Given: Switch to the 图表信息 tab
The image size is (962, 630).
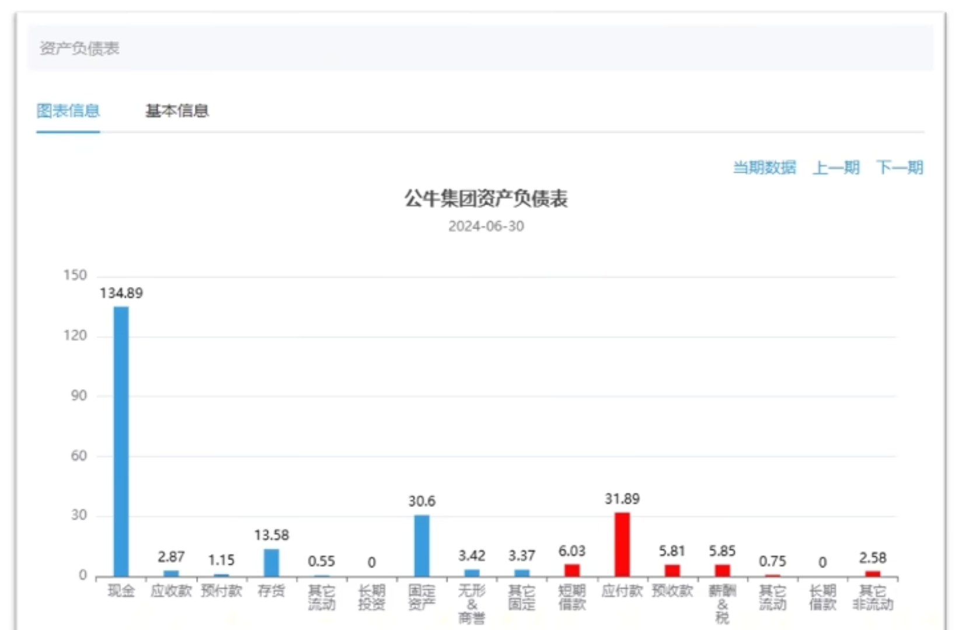Looking at the screenshot, I should point(68,111).
